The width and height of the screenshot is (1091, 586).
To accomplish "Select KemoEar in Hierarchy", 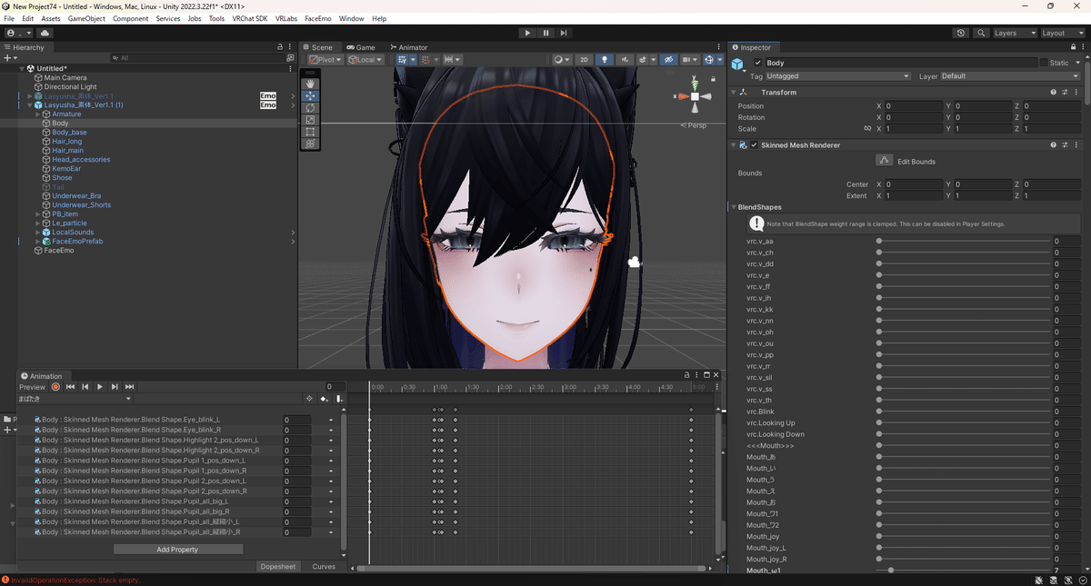I will [66, 169].
